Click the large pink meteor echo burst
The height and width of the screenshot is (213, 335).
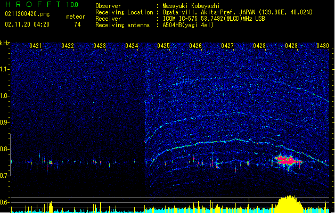[288, 161]
